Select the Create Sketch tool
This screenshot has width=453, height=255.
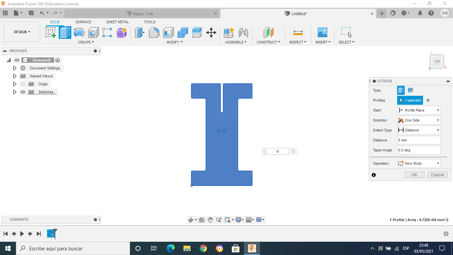pos(51,33)
